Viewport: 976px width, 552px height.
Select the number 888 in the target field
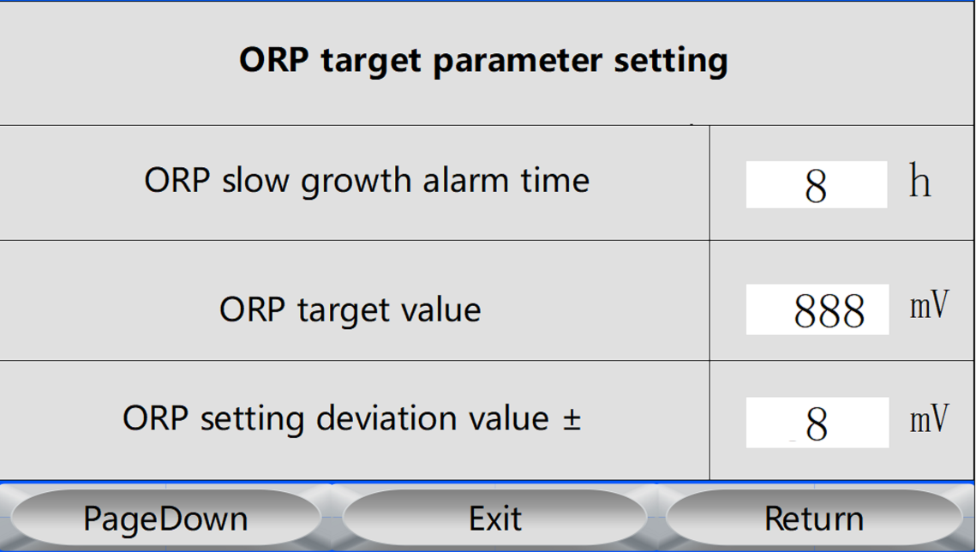point(829,311)
